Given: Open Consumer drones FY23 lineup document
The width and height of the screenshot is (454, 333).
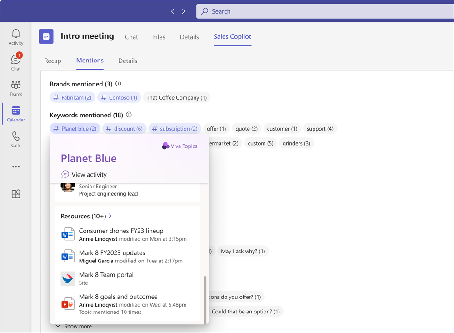Looking at the screenshot, I should click(121, 231).
